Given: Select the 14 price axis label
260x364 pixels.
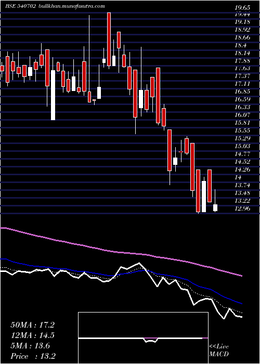Looking at the screenshot, I should click(238, 177).
